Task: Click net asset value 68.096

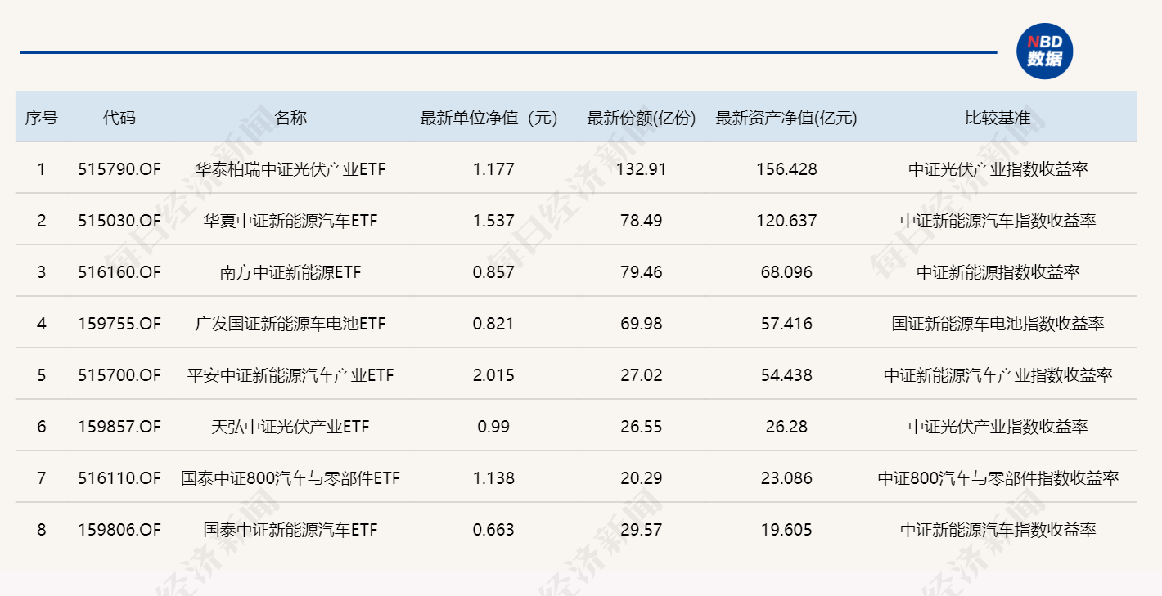Action: (786, 272)
